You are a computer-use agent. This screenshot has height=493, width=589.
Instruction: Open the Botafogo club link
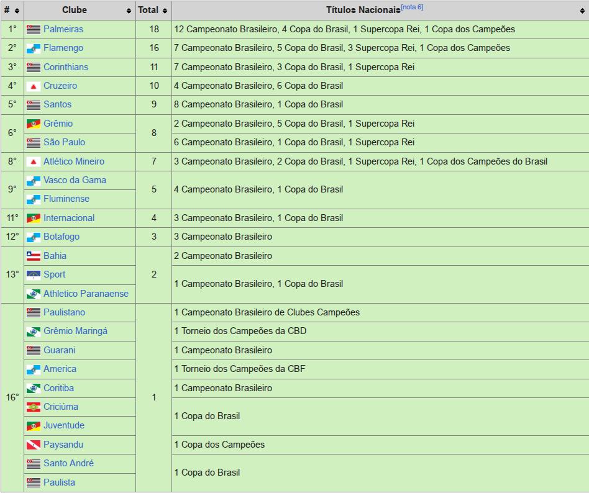[x=62, y=237]
